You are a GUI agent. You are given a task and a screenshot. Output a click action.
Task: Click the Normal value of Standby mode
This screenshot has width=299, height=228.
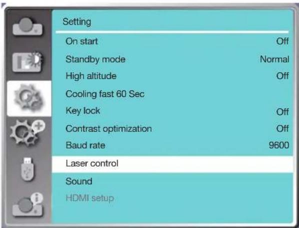click(274, 59)
